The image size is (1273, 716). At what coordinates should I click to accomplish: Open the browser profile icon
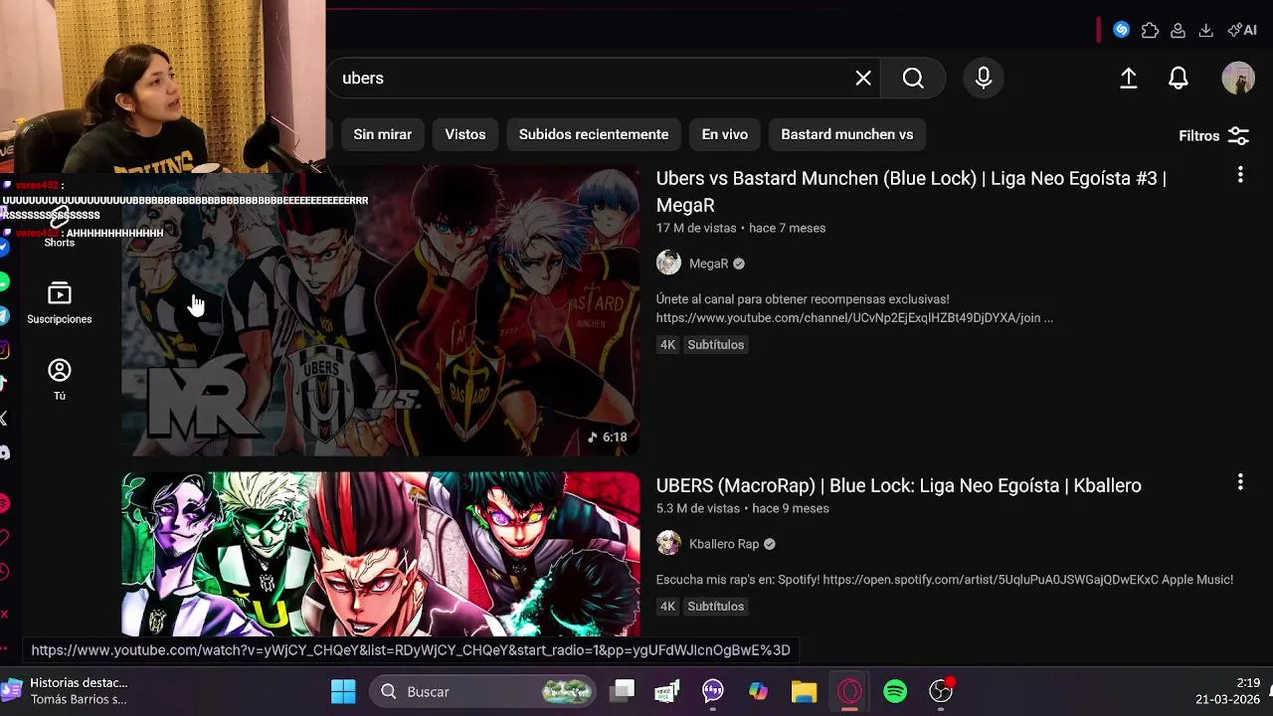[x=1179, y=31]
